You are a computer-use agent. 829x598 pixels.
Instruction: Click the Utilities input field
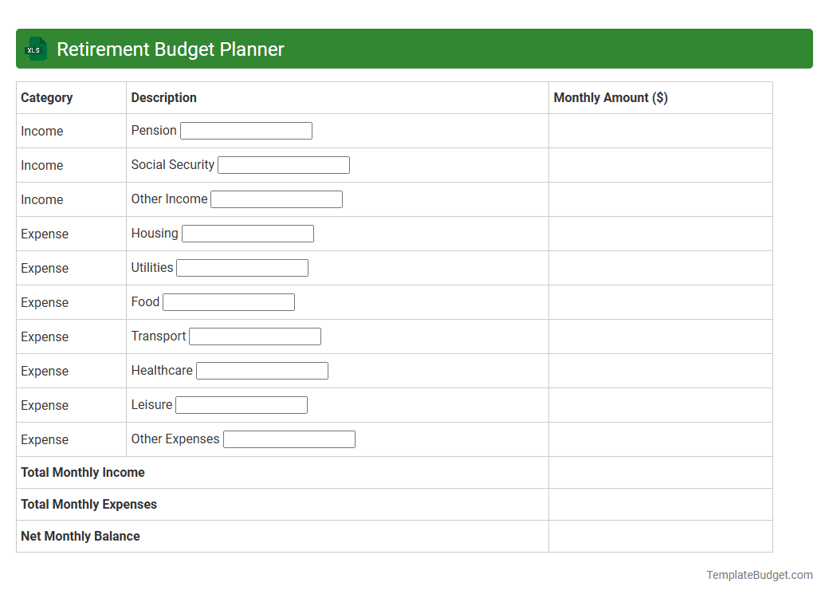pyautogui.click(x=242, y=267)
